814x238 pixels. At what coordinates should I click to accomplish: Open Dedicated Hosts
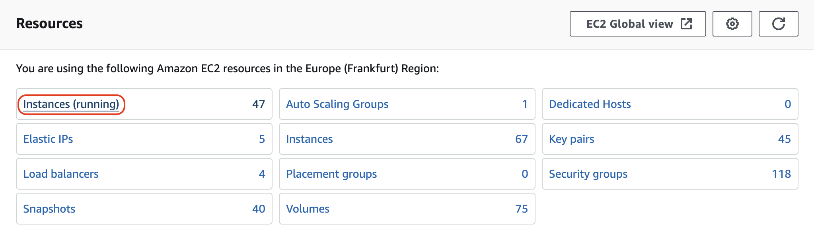(590, 104)
